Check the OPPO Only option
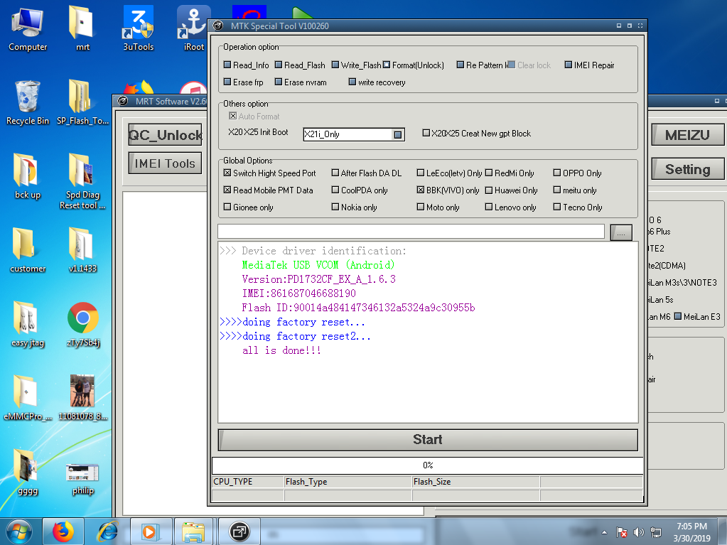Screen dimensions: 727x545 pos(557,173)
